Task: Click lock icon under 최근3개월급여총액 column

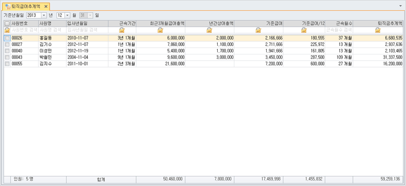Action: coord(160,30)
